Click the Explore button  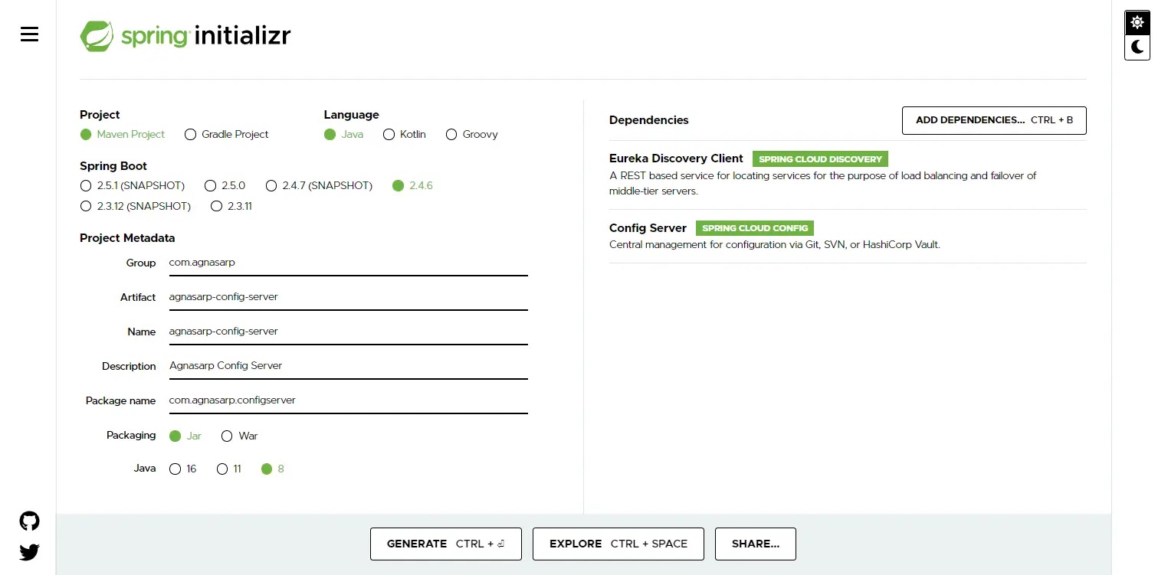tap(618, 544)
